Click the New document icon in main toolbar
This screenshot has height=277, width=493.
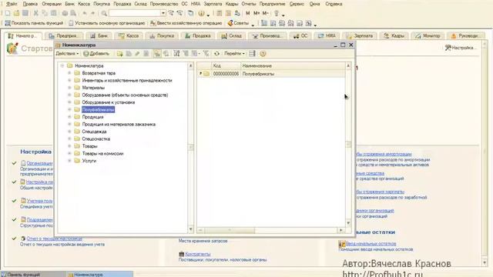click(x=8, y=13)
